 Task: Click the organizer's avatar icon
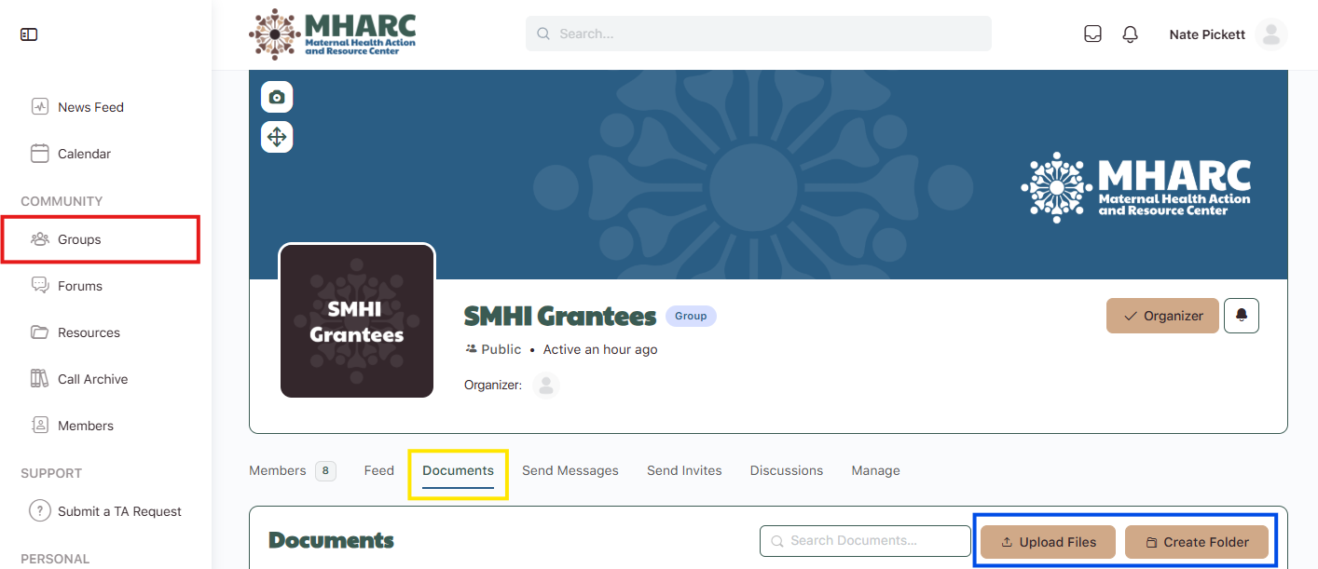click(x=545, y=386)
